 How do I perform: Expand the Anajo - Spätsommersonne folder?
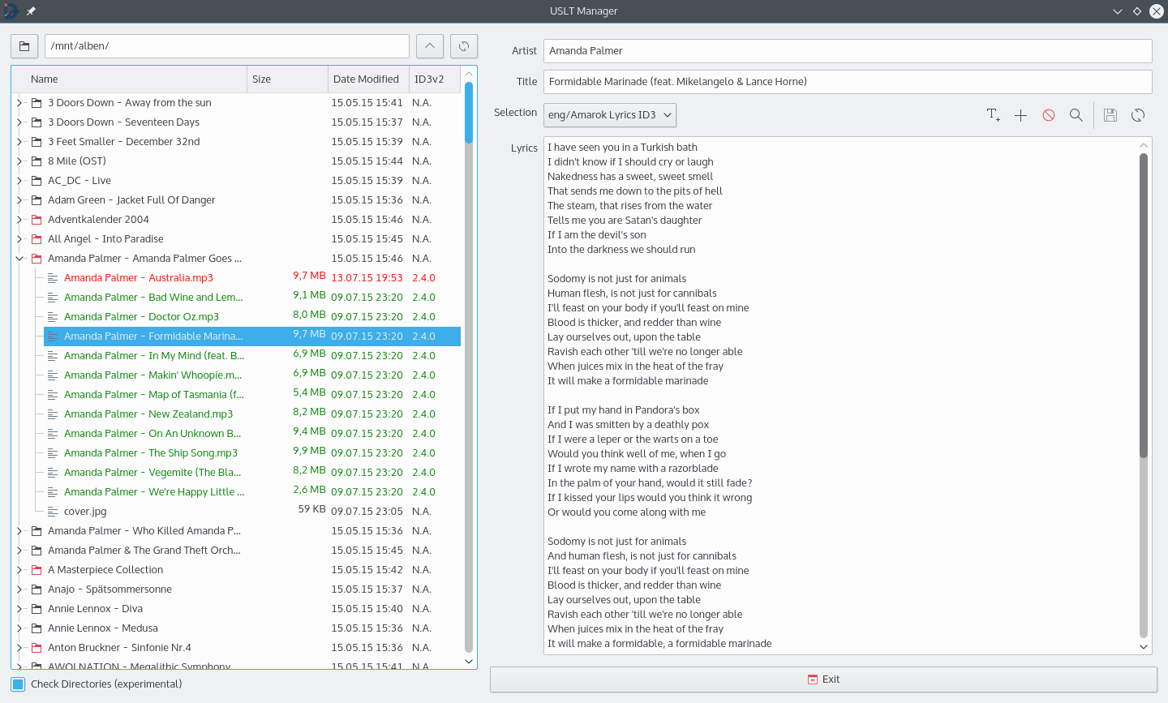coord(19,589)
